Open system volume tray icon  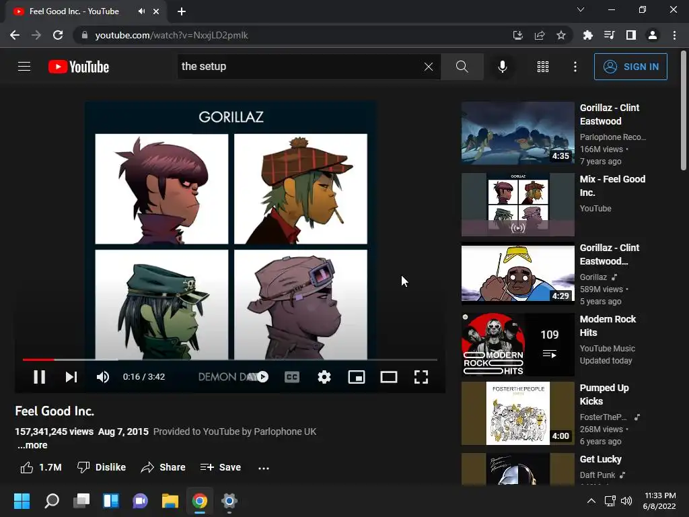coord(626,501)
